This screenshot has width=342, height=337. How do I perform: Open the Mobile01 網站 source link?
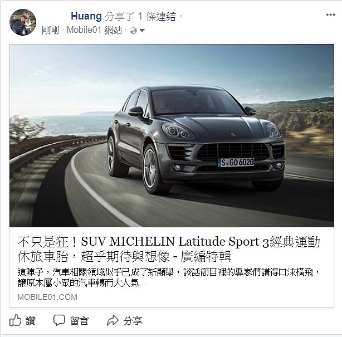click(94, 30)
